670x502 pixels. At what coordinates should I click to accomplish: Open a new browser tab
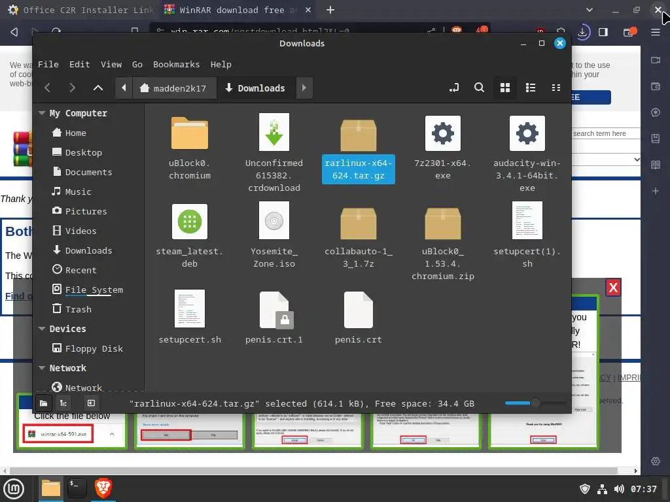click(330, 10)
